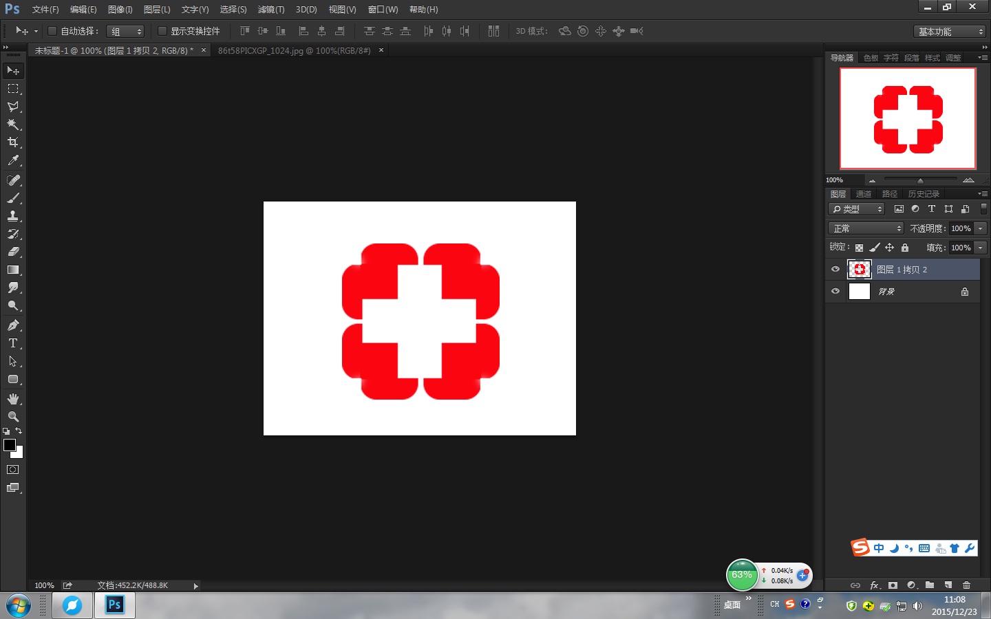Click the foreground color swatch

tap(10, 445)
